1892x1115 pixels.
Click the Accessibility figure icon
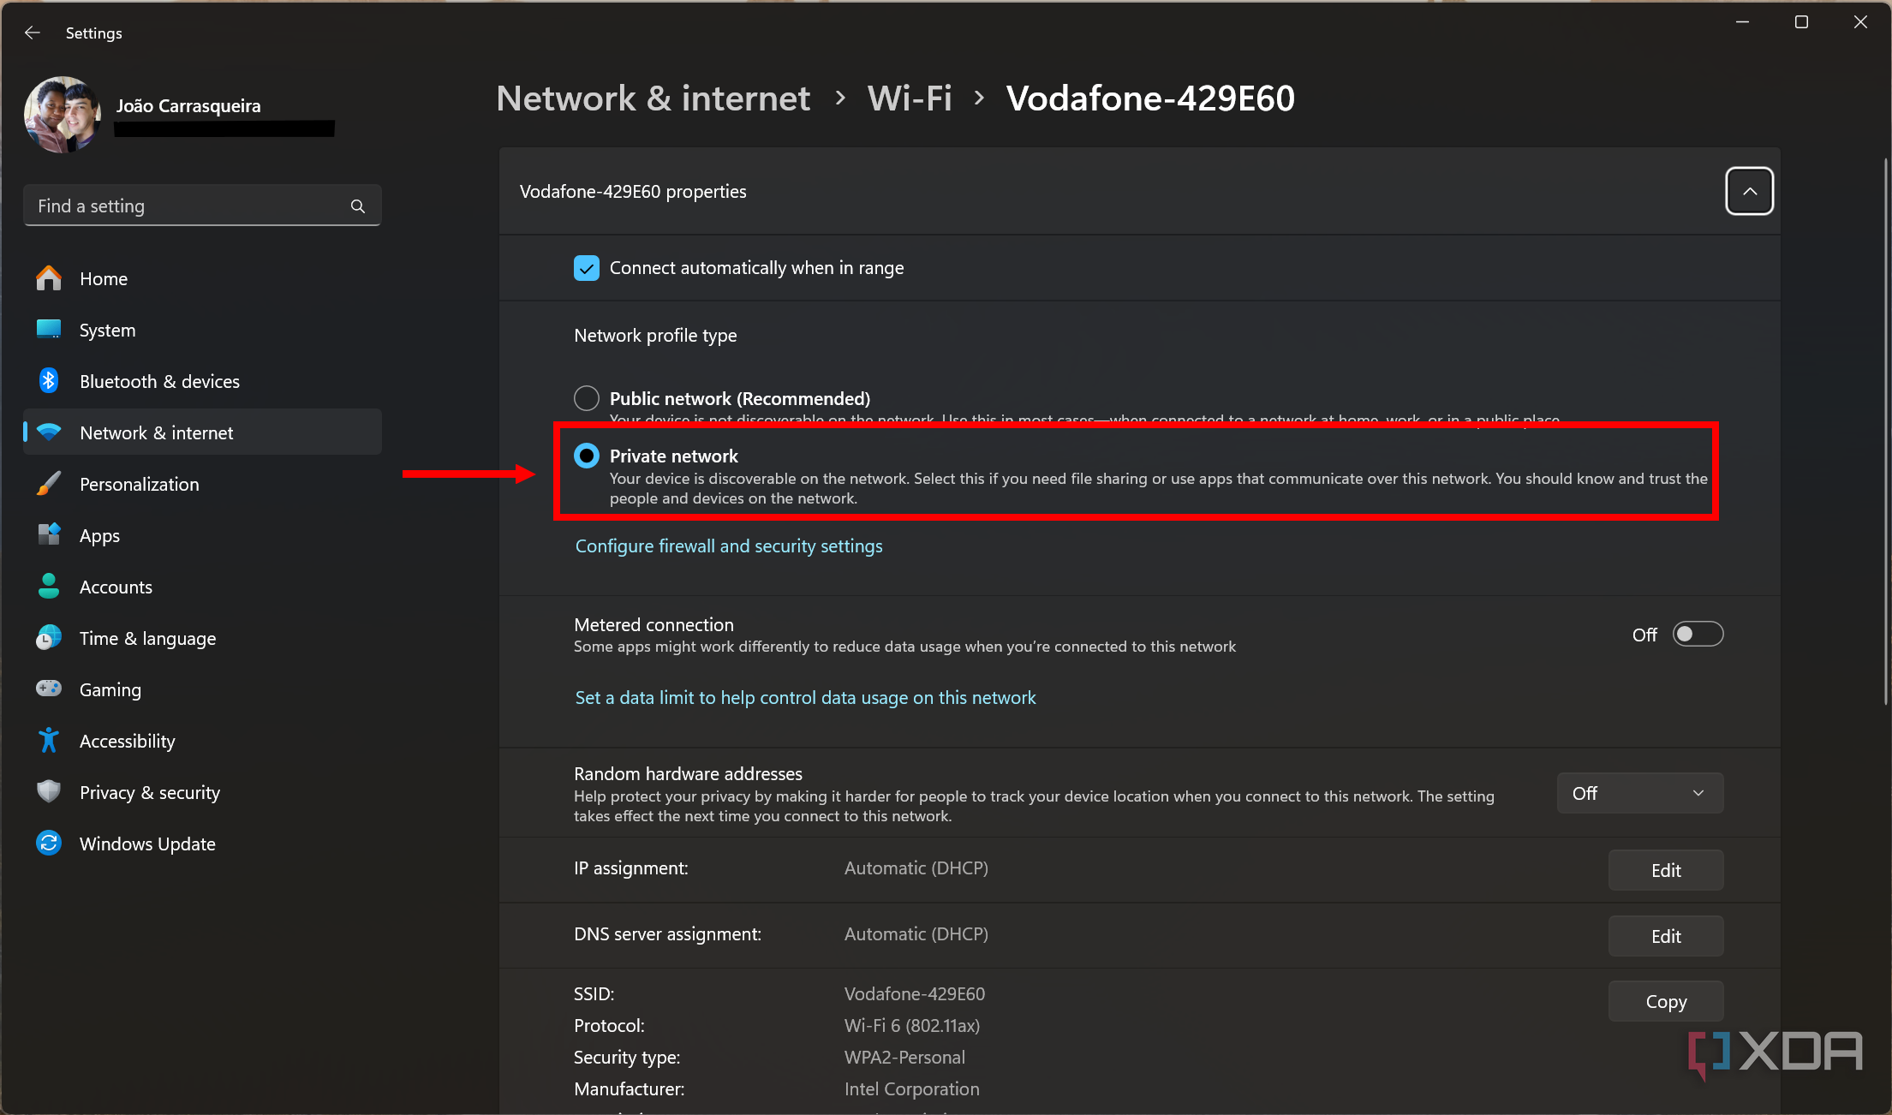49,741
